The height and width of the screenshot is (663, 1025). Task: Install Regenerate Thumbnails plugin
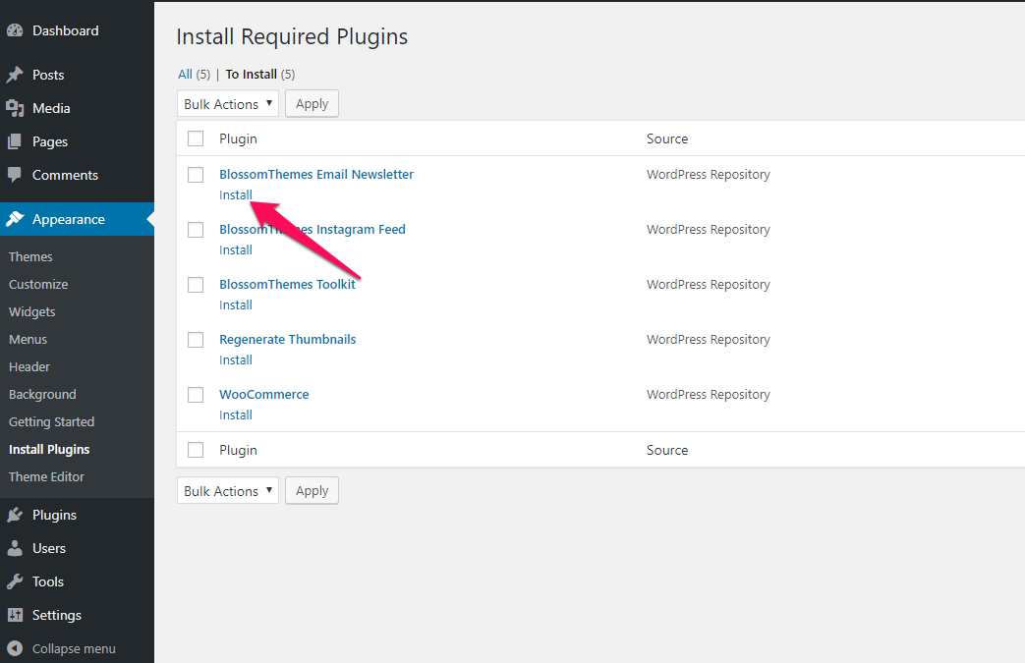[x=235, y=359]
